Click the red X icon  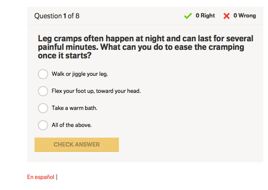pyautogui.click(x=227, y=16)
